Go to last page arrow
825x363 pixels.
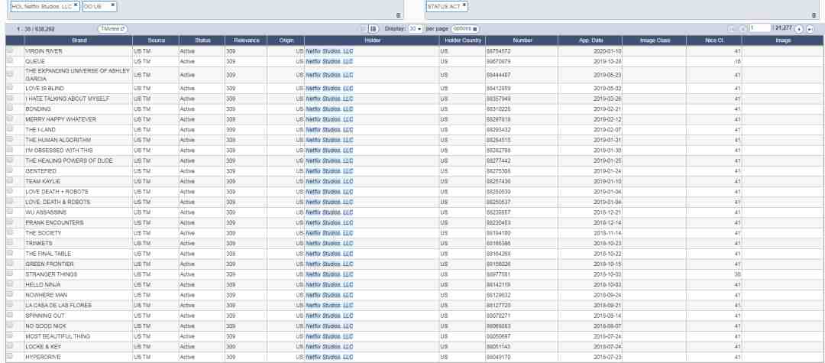tap(810, 29)
